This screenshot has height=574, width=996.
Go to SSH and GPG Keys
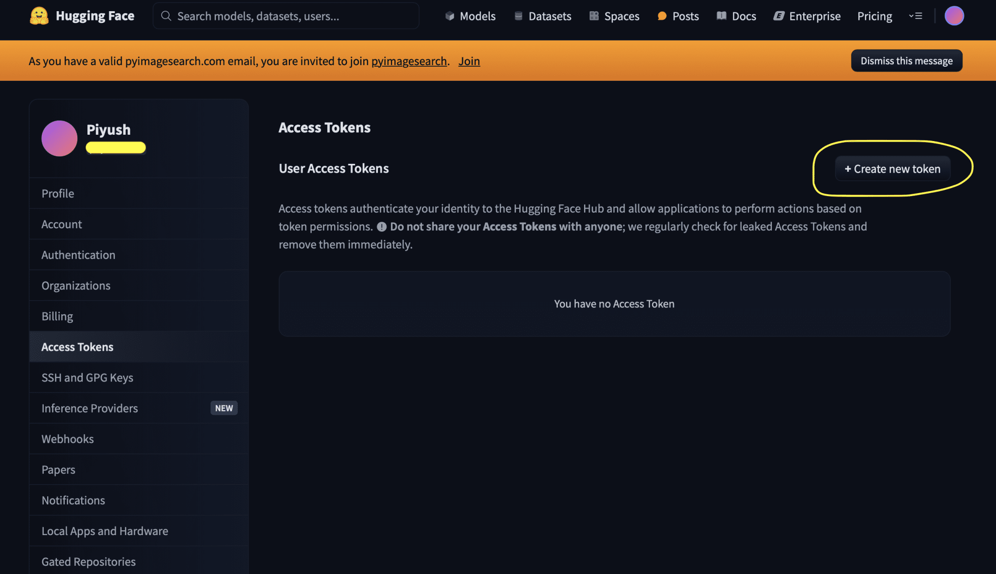tap(87, 377)
